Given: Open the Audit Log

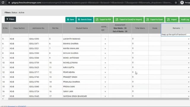Looking at the screenshot, I should tap(185, 20).
